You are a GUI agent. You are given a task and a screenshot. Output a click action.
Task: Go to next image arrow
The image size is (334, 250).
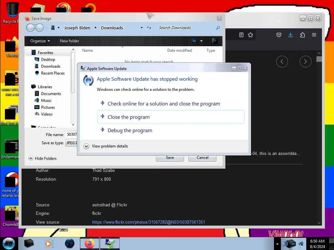tap(305, 62)
